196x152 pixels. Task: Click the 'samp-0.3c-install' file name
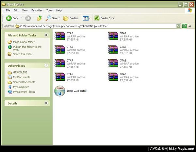coord(76,91)
